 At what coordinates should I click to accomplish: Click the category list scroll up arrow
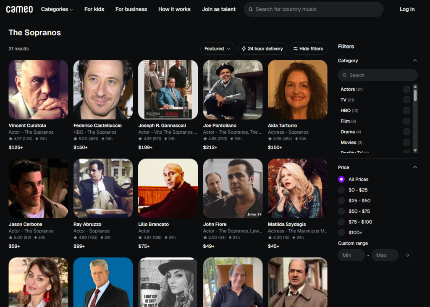(x=415, y=87)
